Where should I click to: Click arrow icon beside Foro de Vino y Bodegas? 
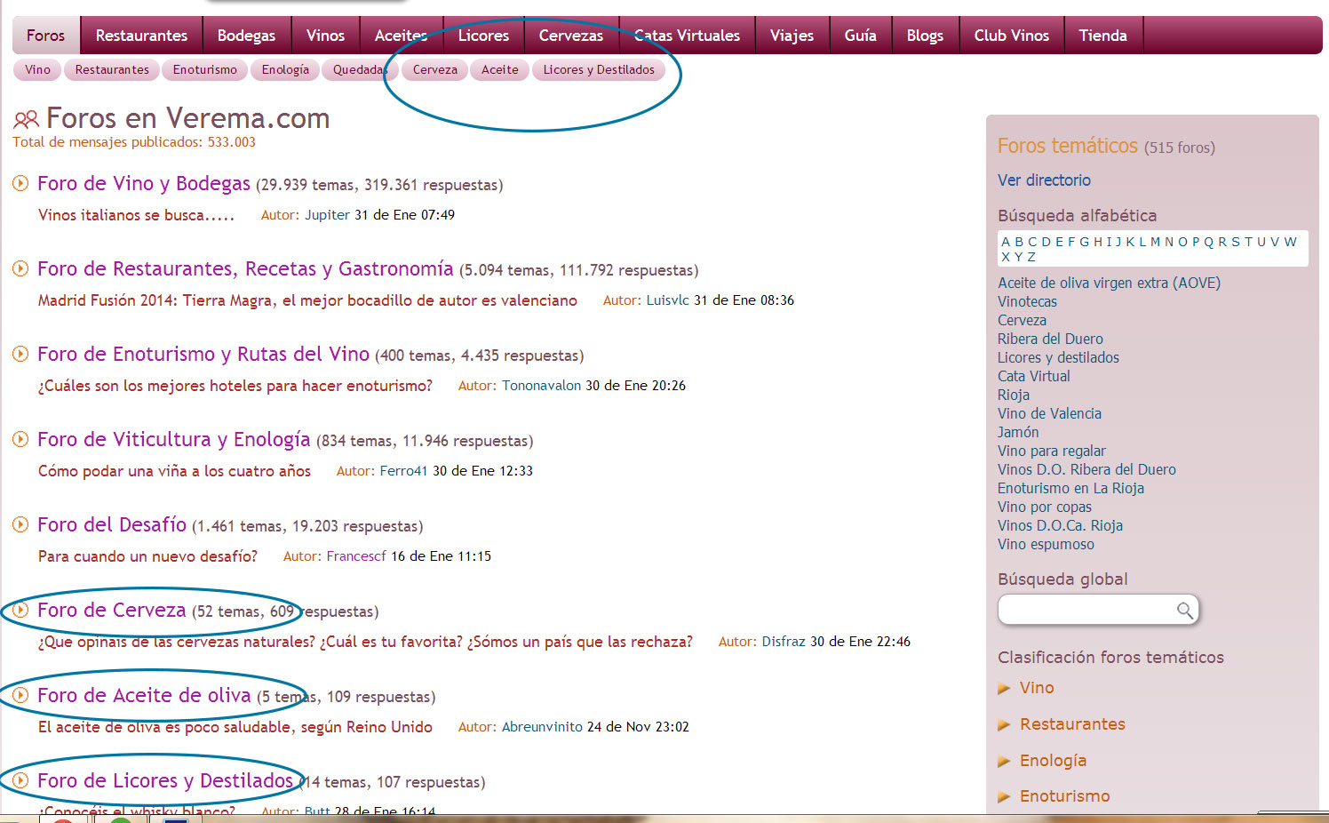coord(20,184)
